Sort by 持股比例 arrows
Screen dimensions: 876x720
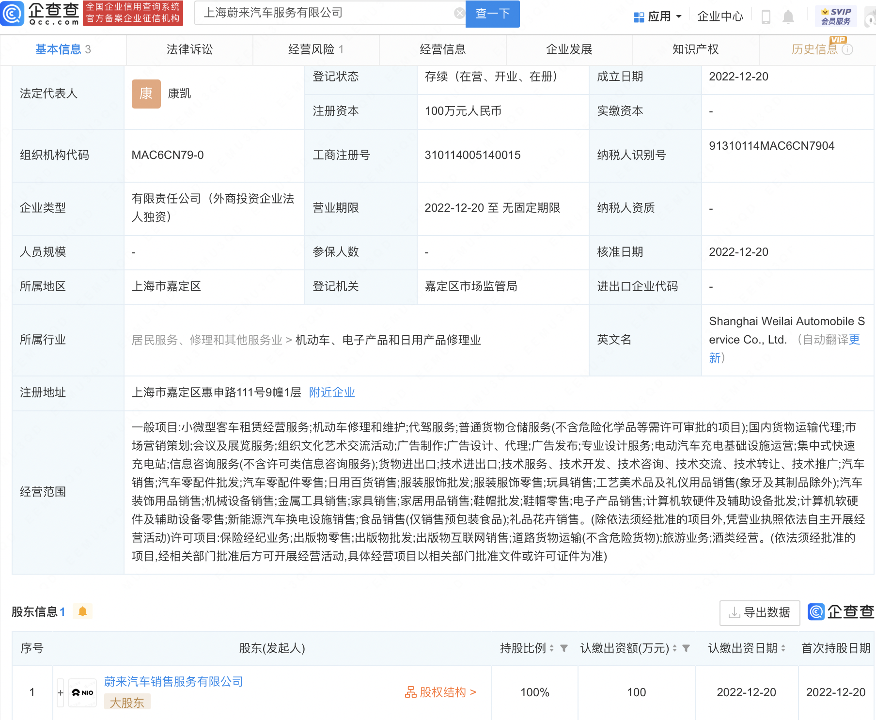[551, 648]
